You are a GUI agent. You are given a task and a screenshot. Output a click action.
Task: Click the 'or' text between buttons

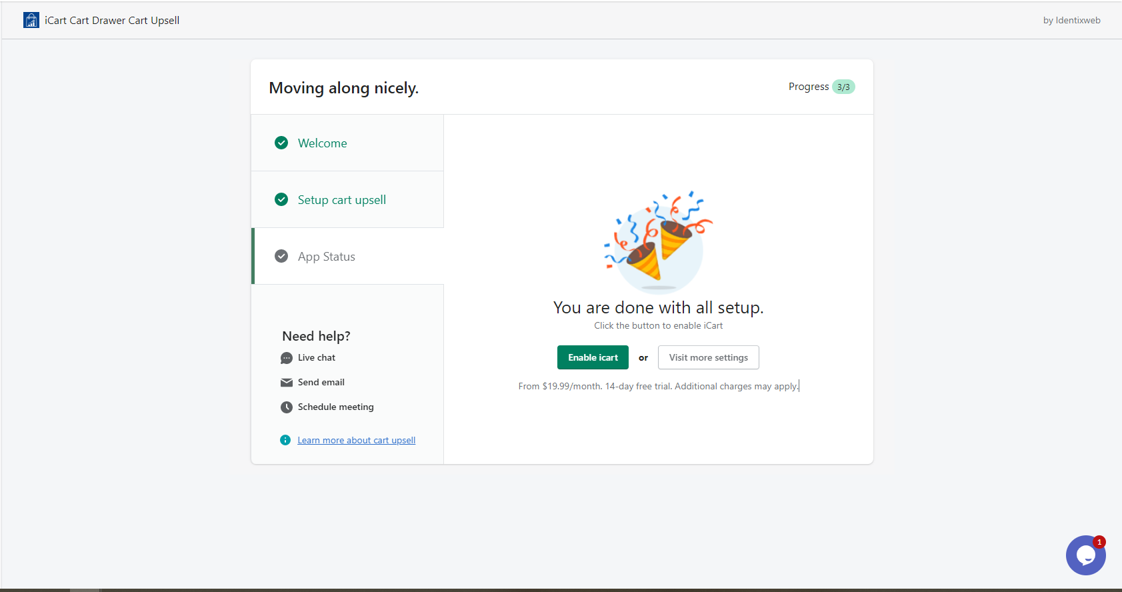[x=643, y=358]
